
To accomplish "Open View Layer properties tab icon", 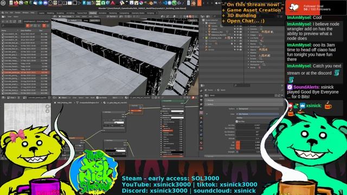I will click(x=201, y=104).
